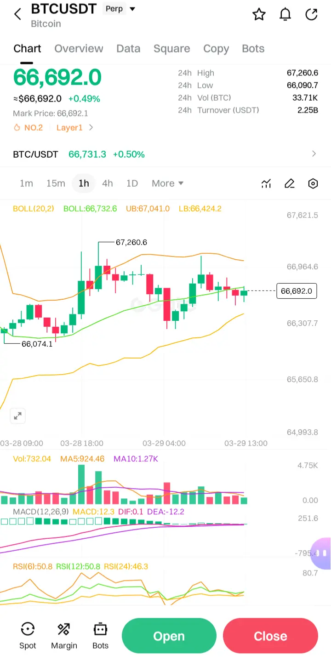
Task: Tap the RSI(24):46.3 label
Action: [126, 566]
